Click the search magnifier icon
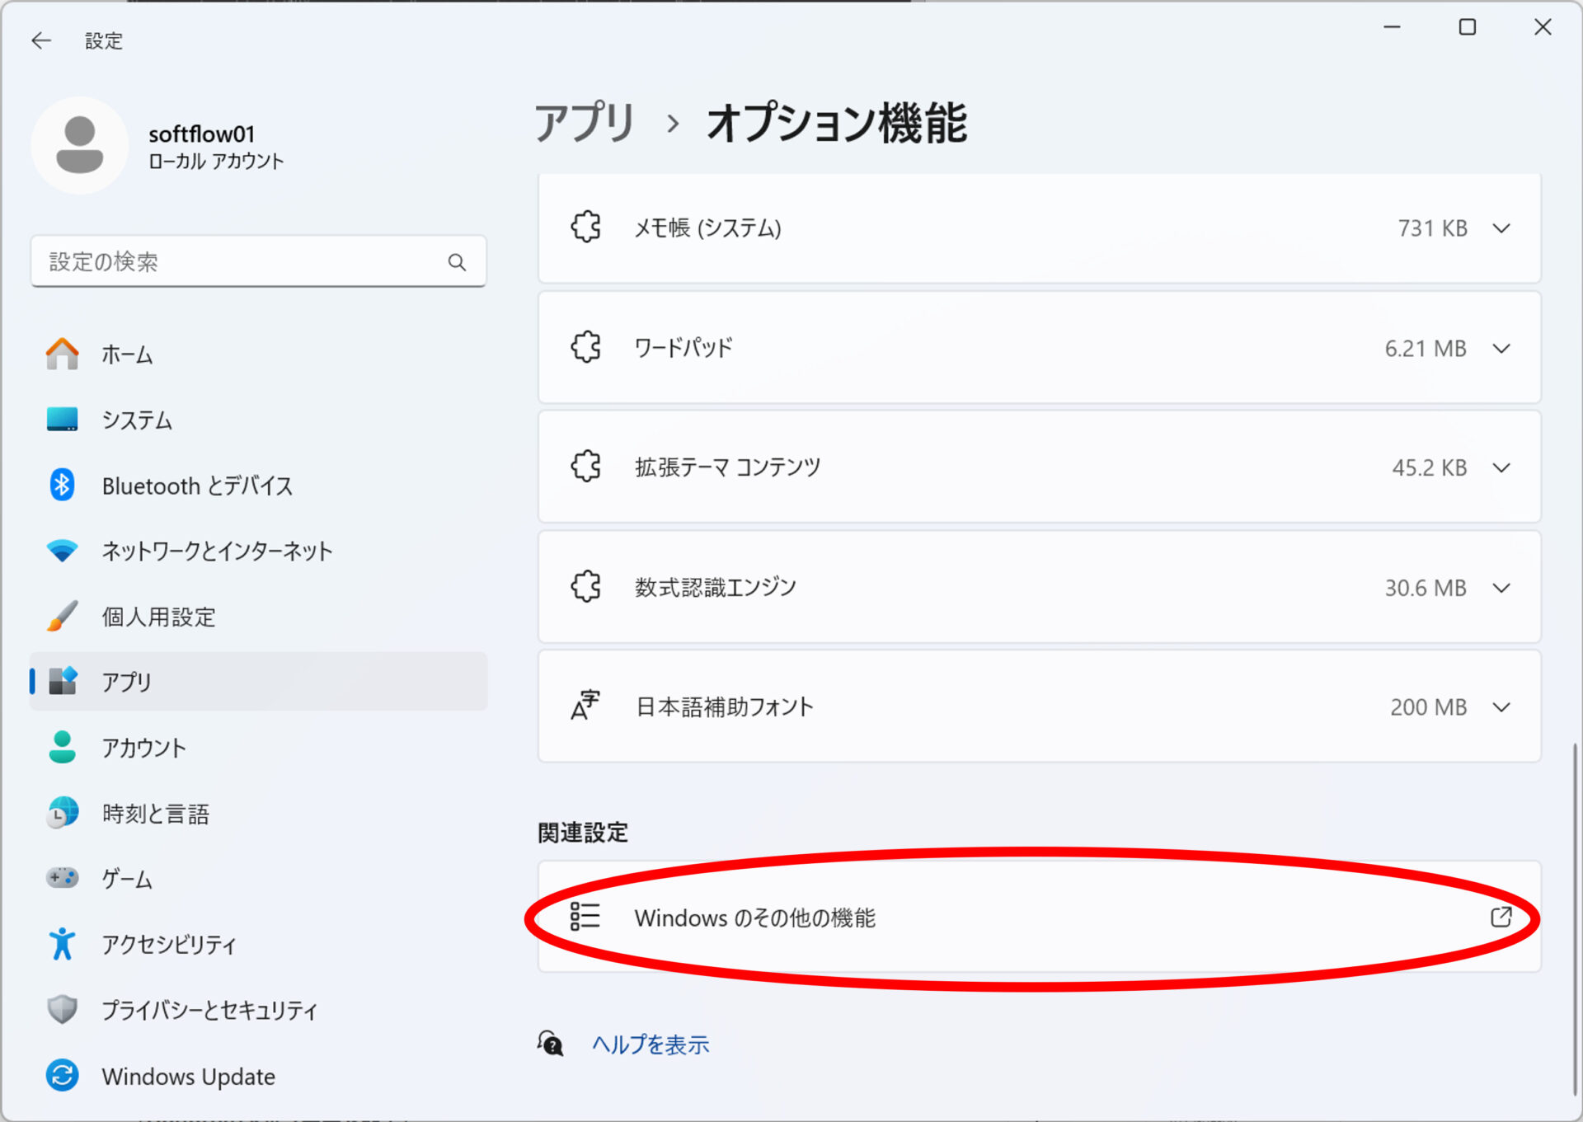Viewport: 1583px width, 1122px height. pos(457,262)
